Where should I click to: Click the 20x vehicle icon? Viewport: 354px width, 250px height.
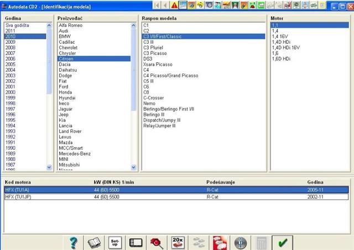178,243
